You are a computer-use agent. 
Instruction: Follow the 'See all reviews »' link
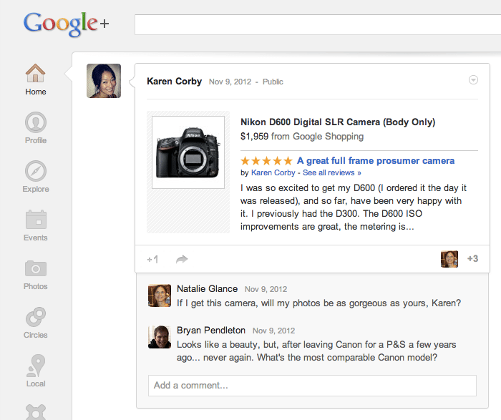[331, 172]
